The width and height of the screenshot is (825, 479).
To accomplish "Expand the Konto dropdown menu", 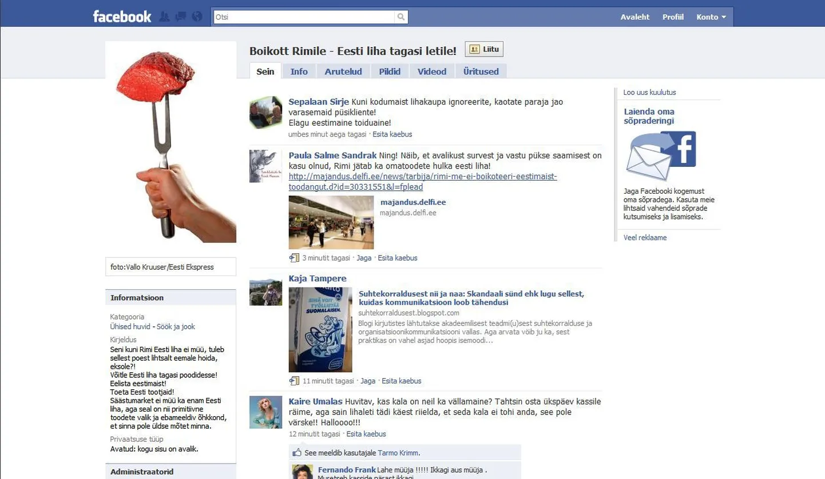I will (x=711, y=17).
